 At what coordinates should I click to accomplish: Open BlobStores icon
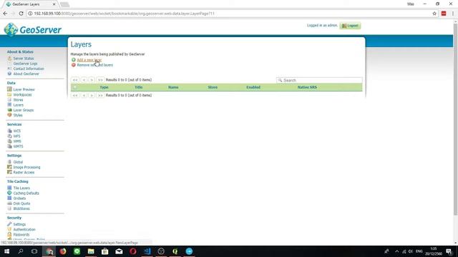coord(9,208)
